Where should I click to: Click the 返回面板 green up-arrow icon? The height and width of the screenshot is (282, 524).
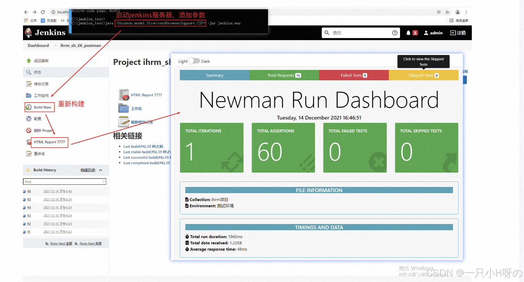(29, 61)
